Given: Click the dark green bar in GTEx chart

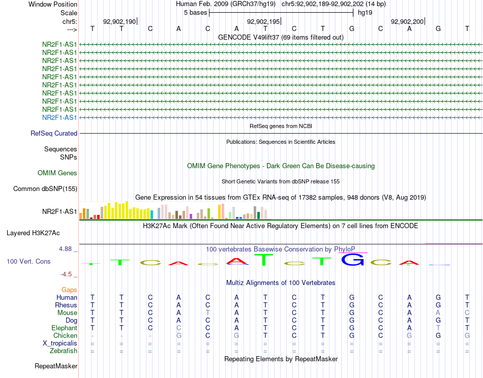Looking at the screenshot, I should (258, 215).
